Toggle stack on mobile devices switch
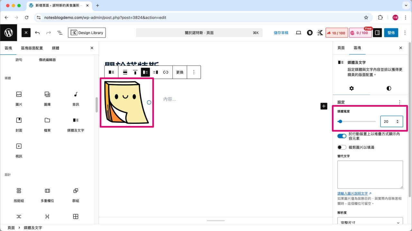Screen dimensions: 412x231 point(342,136)
